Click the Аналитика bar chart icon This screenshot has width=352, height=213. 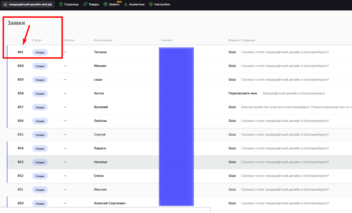126,4
